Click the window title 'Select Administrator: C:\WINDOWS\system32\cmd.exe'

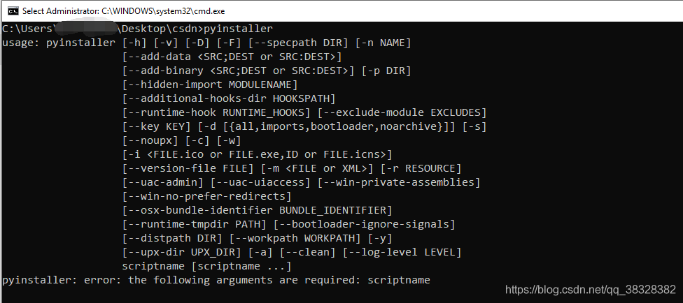(124, 11)
